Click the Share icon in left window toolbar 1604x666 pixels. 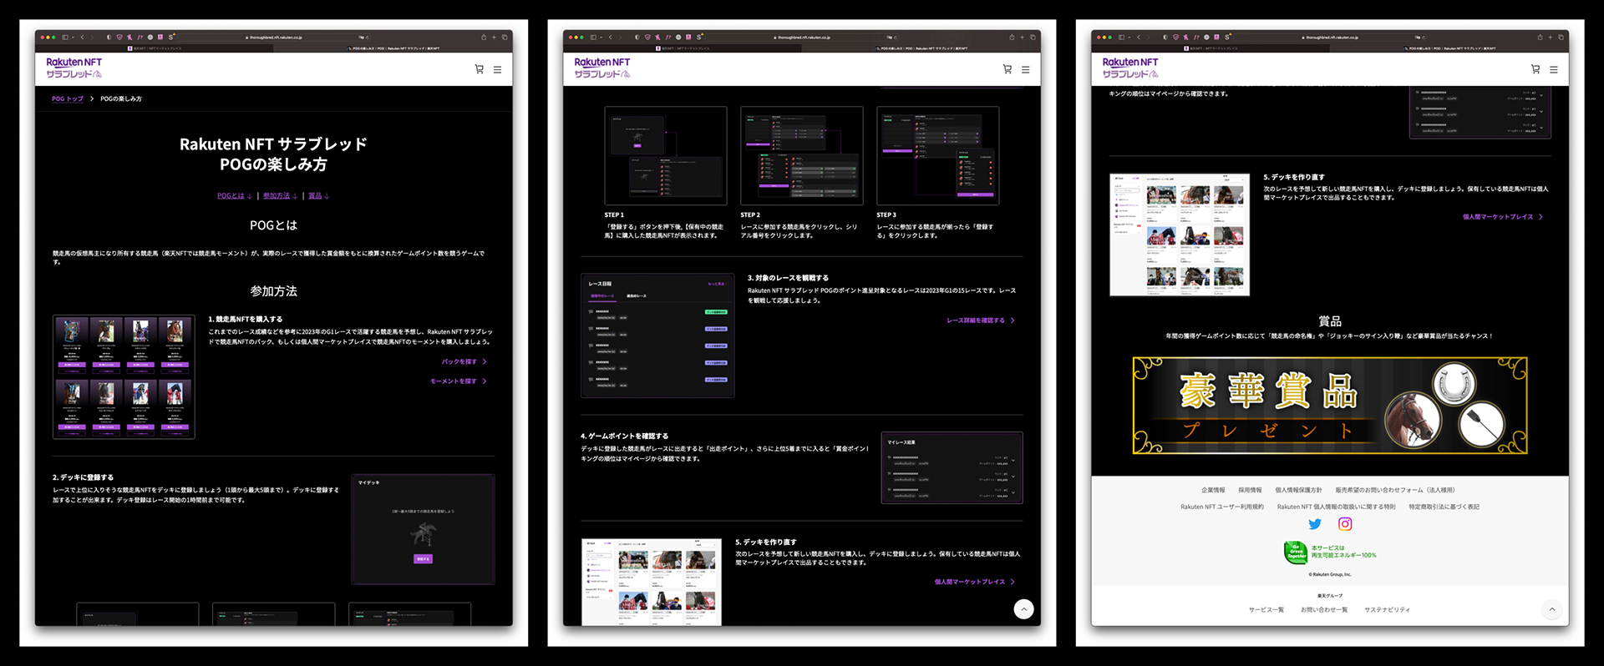[484, 38]
